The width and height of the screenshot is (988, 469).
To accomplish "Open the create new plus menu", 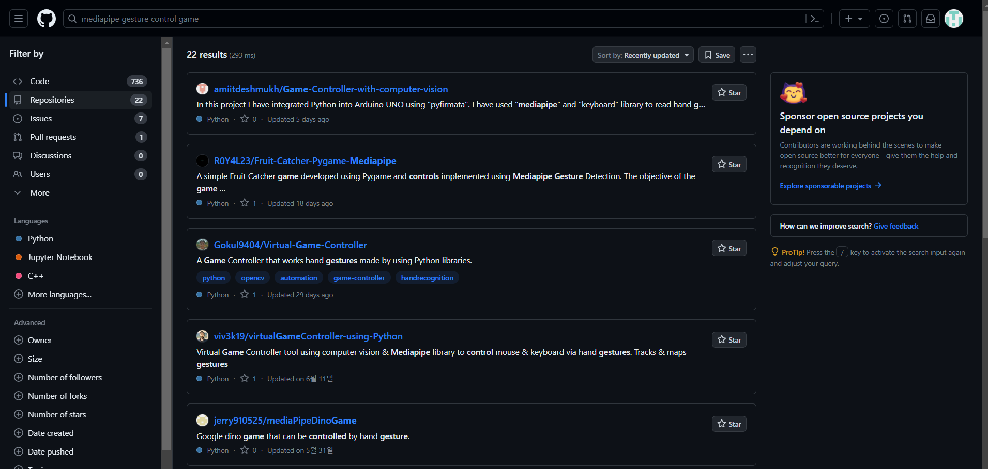I will point(854,19).
